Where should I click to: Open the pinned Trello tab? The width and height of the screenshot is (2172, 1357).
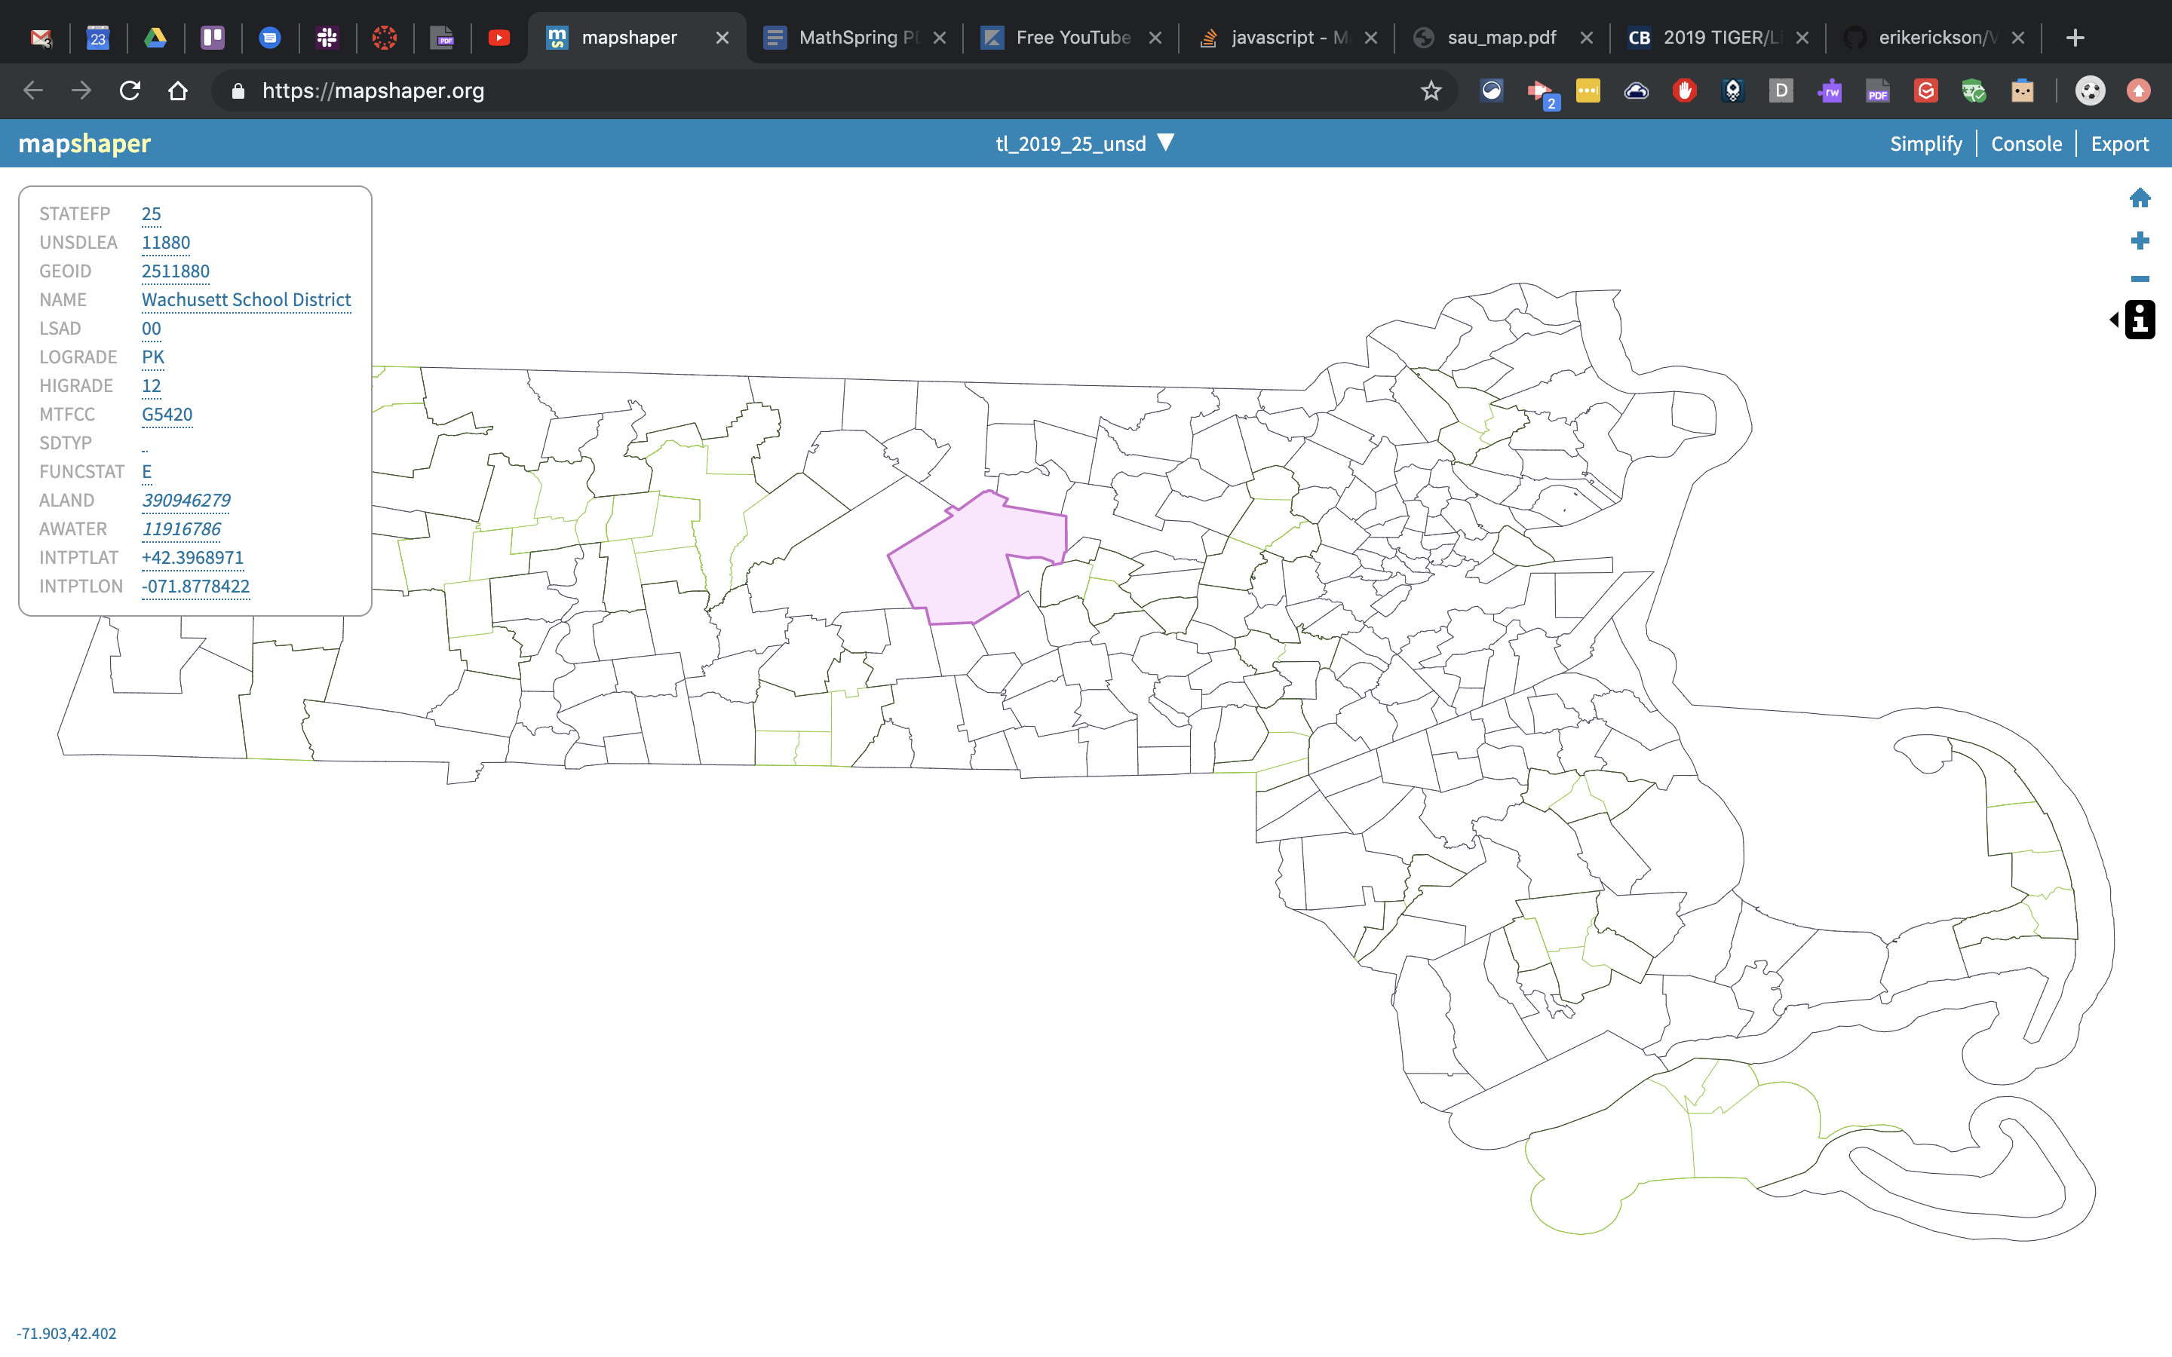[x=213, y=38]
